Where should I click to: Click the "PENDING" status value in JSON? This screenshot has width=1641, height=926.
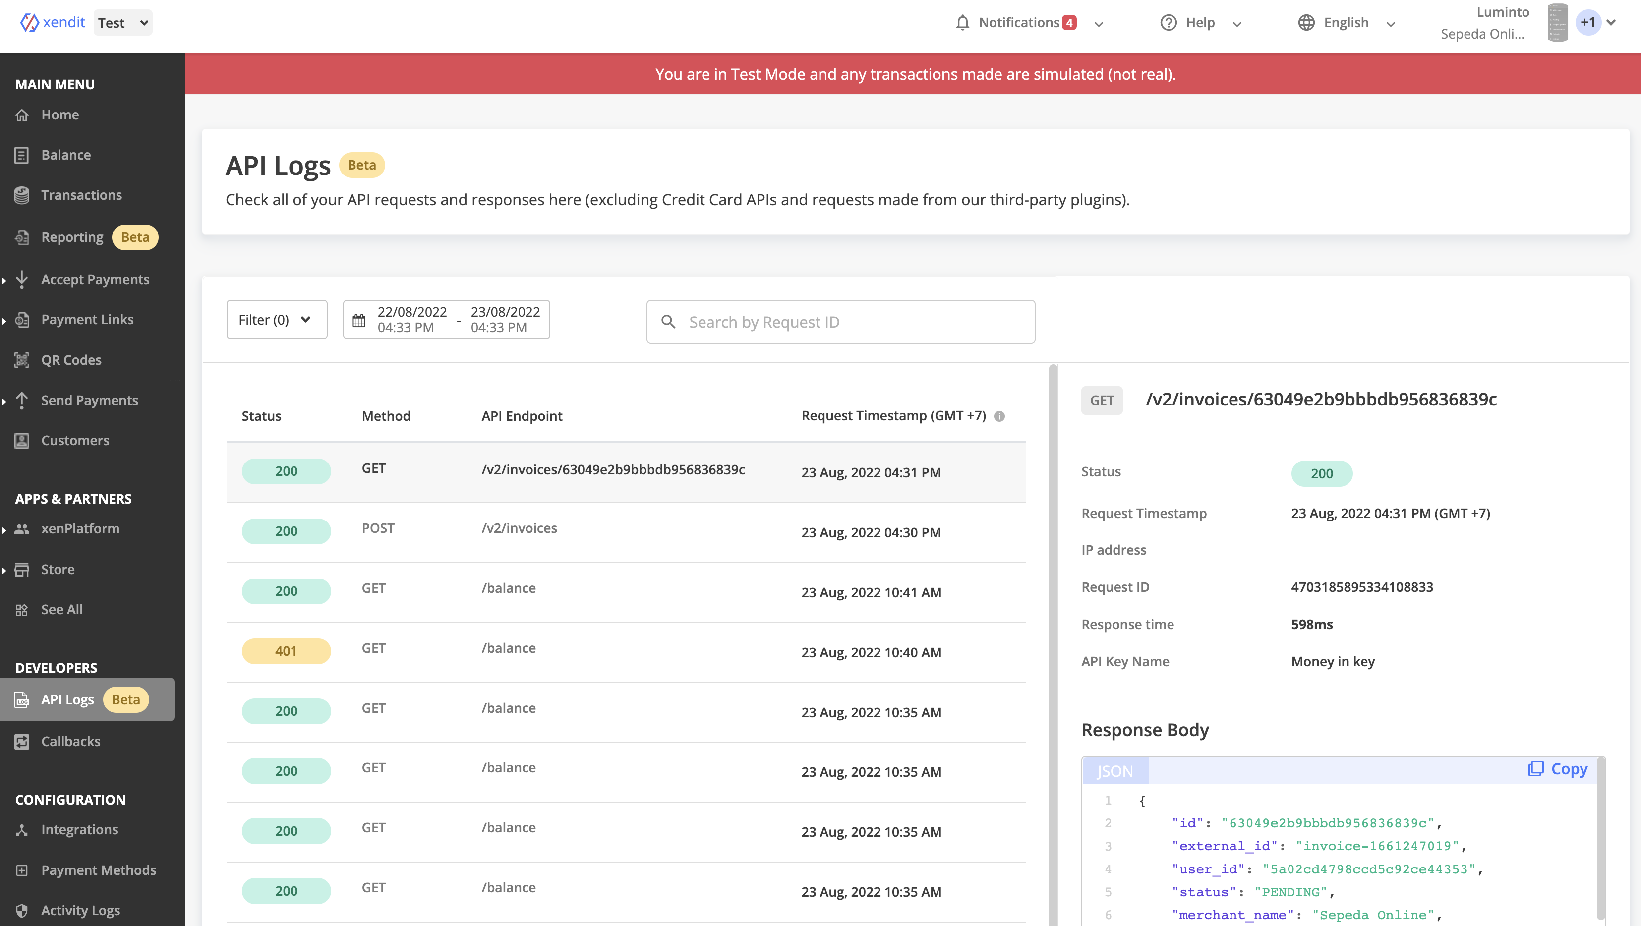coord(1290,892)
